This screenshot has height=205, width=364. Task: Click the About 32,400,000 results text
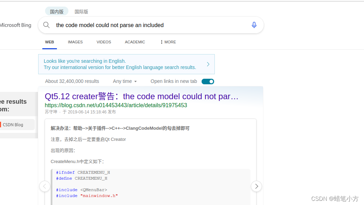(72, 81)
